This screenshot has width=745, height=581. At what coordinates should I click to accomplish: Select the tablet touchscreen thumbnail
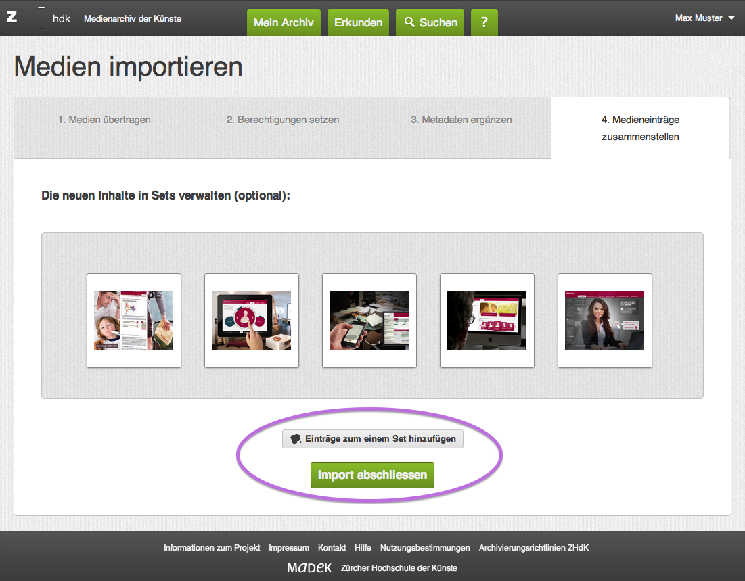[252, 321]
